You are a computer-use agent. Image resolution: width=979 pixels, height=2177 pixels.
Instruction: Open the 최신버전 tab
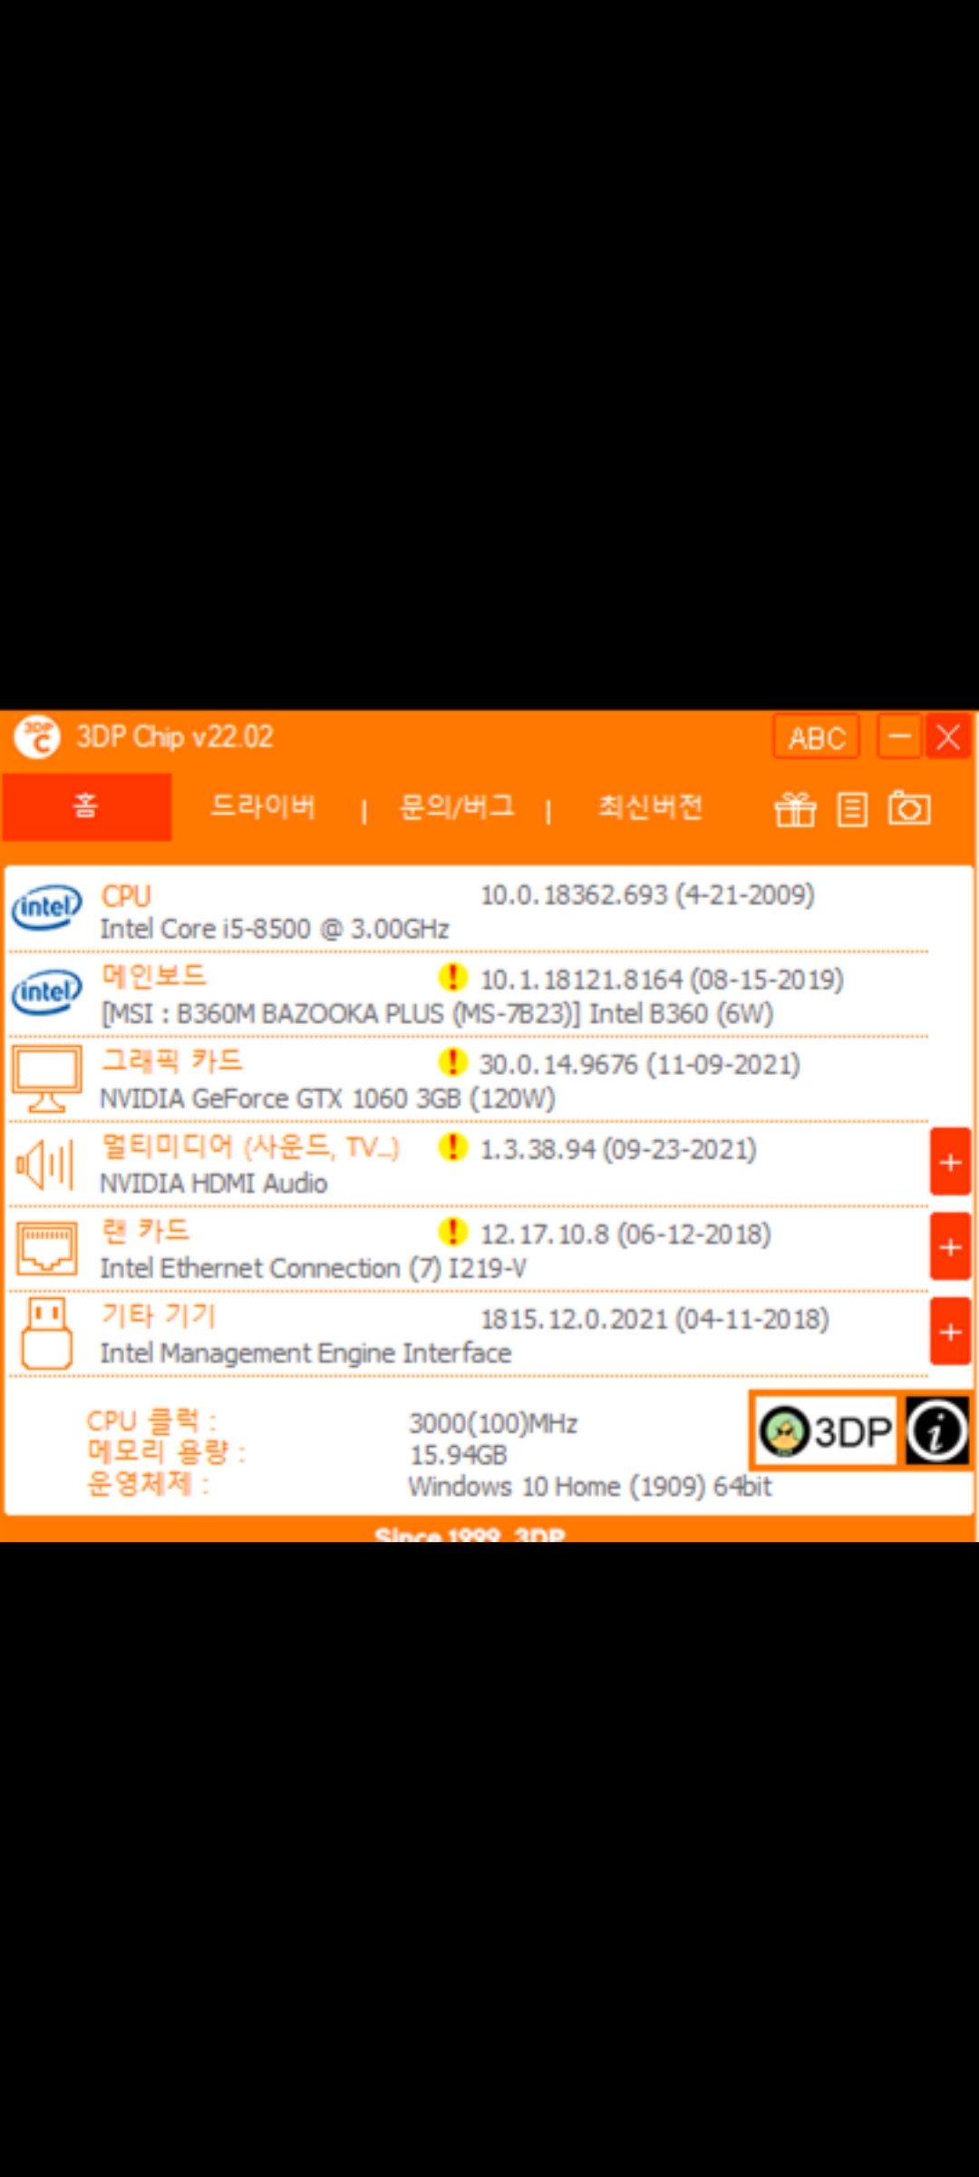[x=650, y=806]
